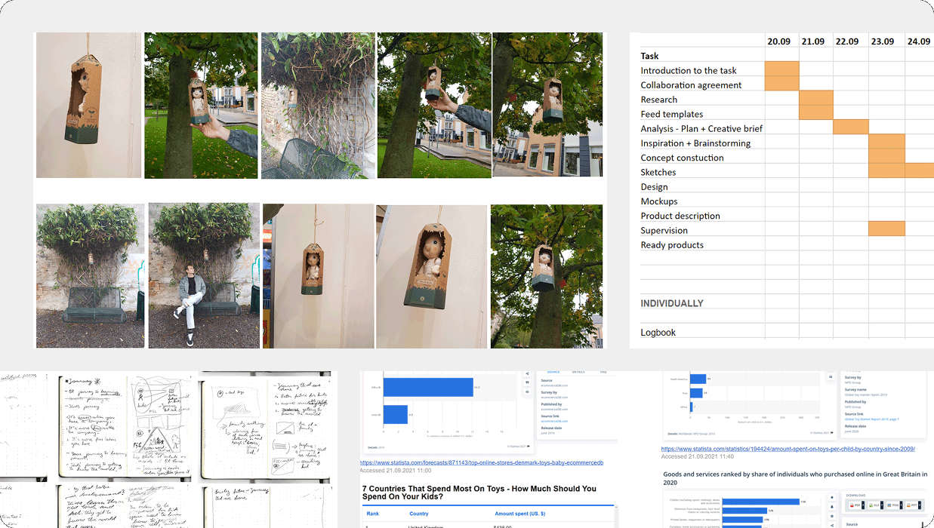Open the statista.com amount-spent-on-toys-per-child link
The width and height of the screenshot is (934, 528).
point(788,449)
